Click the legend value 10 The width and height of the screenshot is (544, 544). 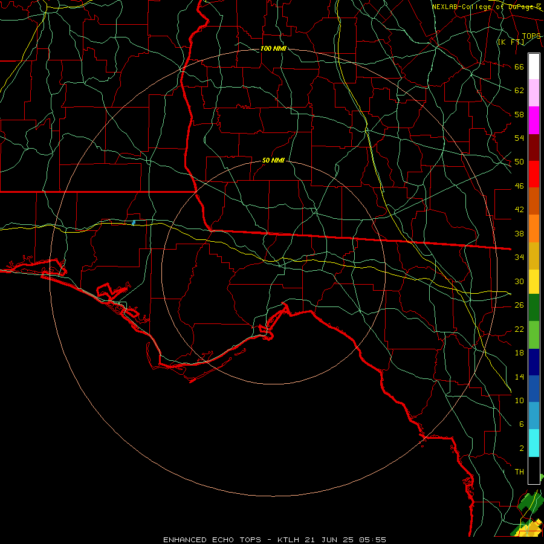pyautogui.click(x=519, y=400)
